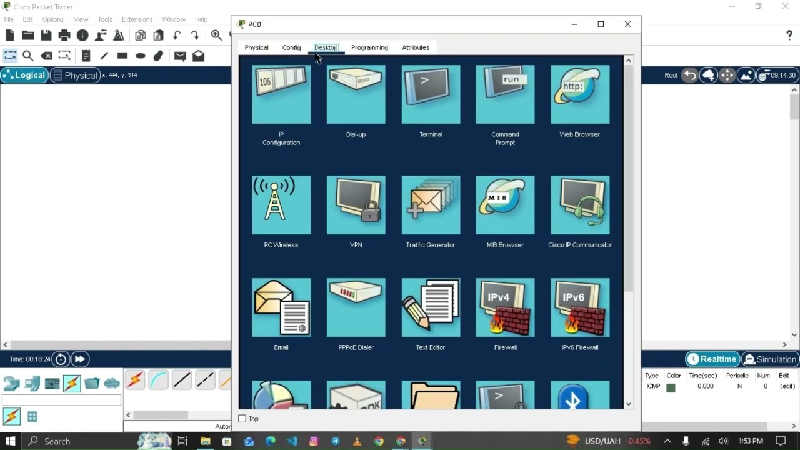800x450 pixels.
Task: Select the Draw Rectangle tool
Action: coord(122,56)
